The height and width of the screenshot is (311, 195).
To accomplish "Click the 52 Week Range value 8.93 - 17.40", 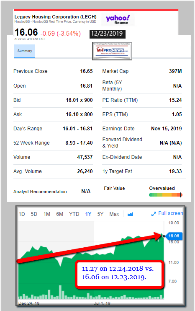I will [x=79, y=143].
